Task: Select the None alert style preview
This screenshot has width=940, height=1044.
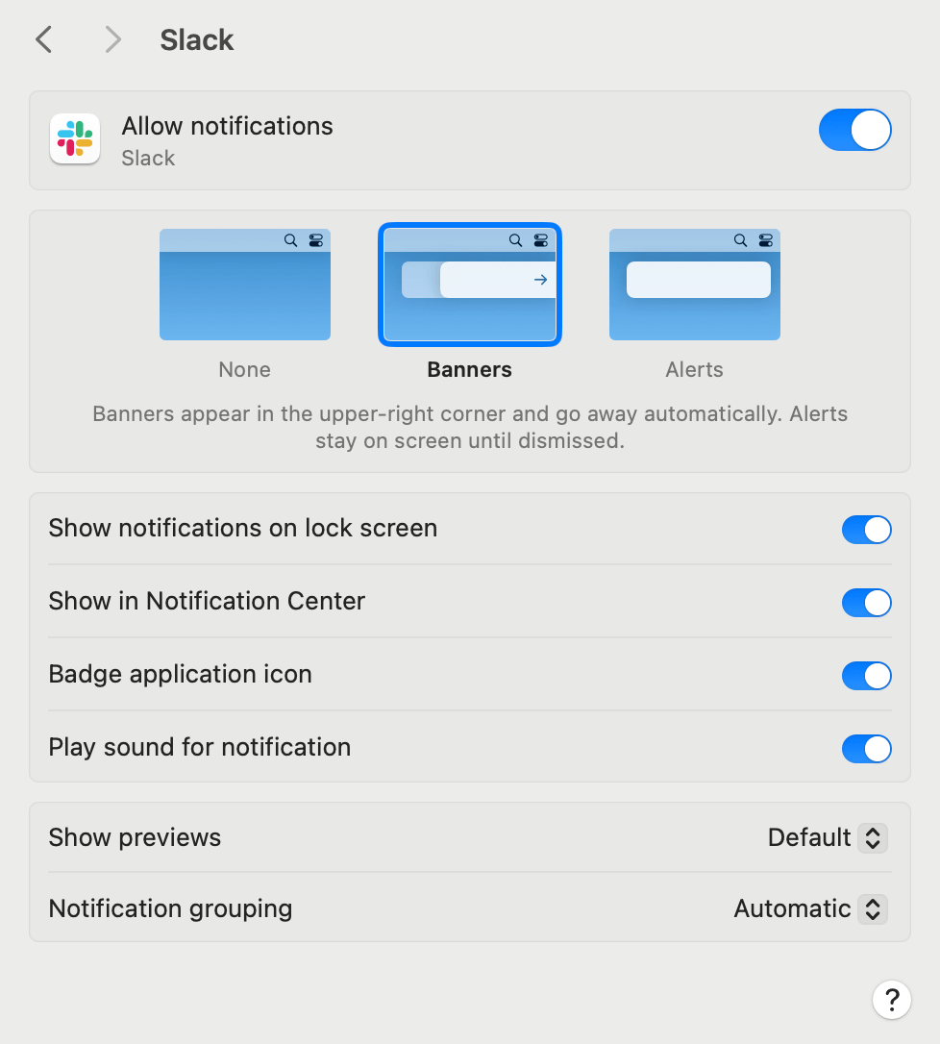Action: [x=244, y=285]
